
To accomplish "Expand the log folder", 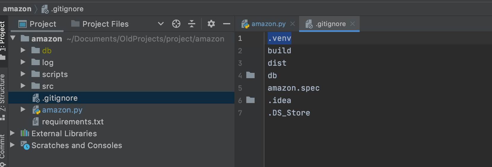I will (x=23, y=62).
